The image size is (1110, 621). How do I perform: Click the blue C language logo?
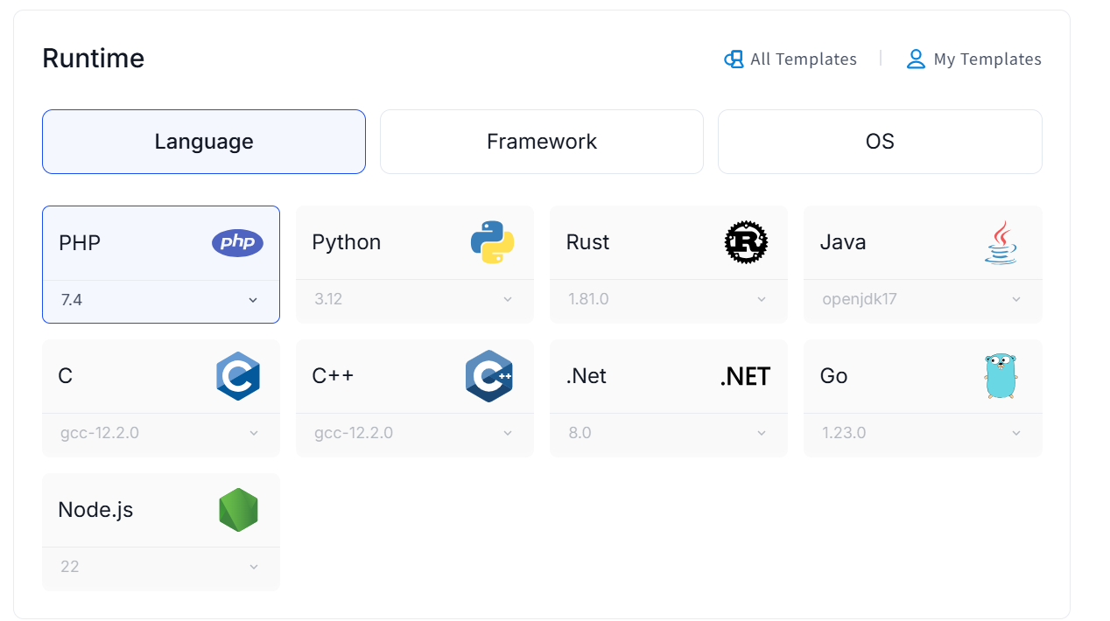point(238,376)
